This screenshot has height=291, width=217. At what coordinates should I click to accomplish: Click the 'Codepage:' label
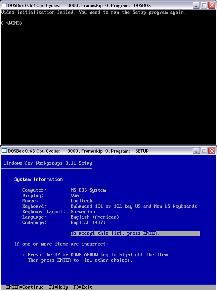point(35,223)
